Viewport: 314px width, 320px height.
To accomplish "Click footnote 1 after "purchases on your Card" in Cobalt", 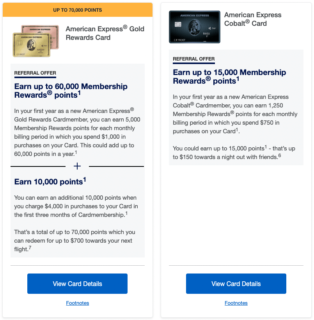I will tap(237, 130).
